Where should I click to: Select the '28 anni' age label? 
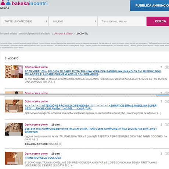tap(56, 125)
